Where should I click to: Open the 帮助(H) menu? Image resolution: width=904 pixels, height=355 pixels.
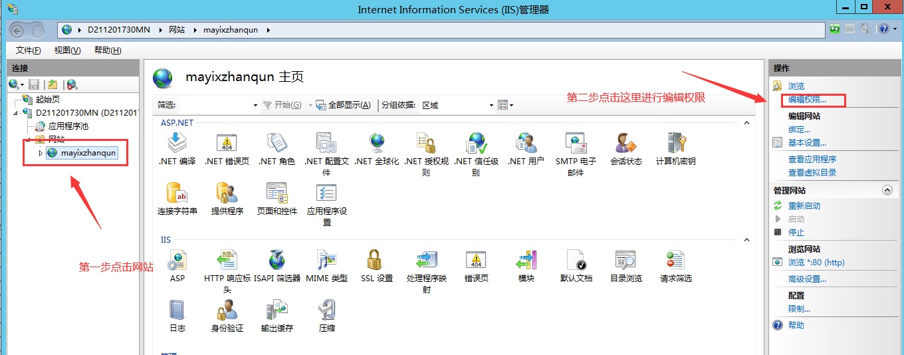click(108, 51)
